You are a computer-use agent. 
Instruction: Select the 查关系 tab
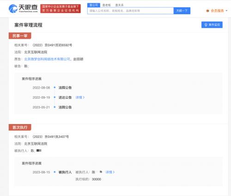(x=119, y=5)
